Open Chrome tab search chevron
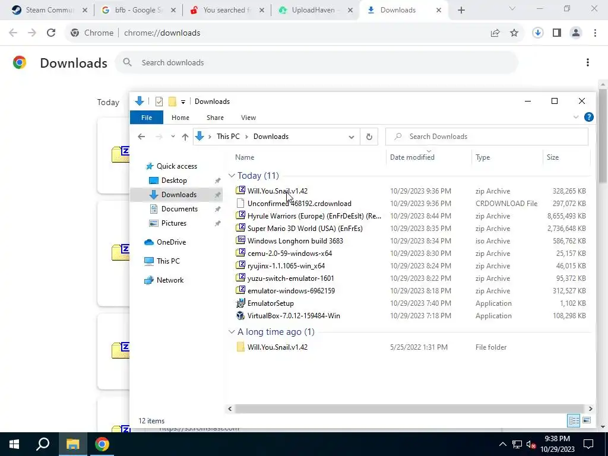This screenshot has height=456, width=608. (x=512, y=8)
